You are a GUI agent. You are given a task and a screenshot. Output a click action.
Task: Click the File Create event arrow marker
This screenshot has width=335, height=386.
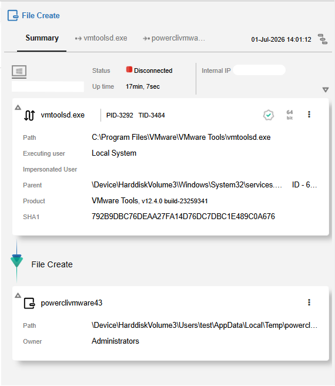click(16, 261)
